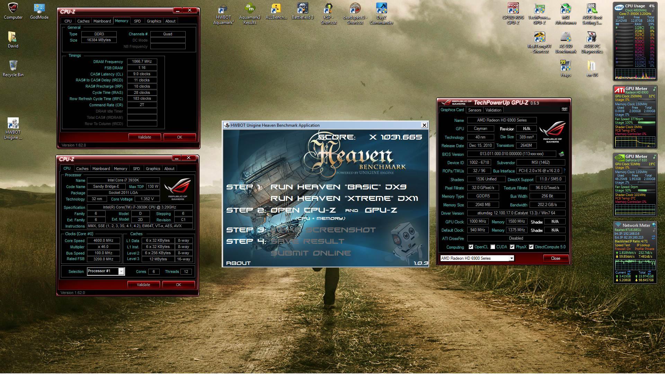Open Aquamark3 Results icon
This screenshot has width=665, height=374.
(250, 14)
